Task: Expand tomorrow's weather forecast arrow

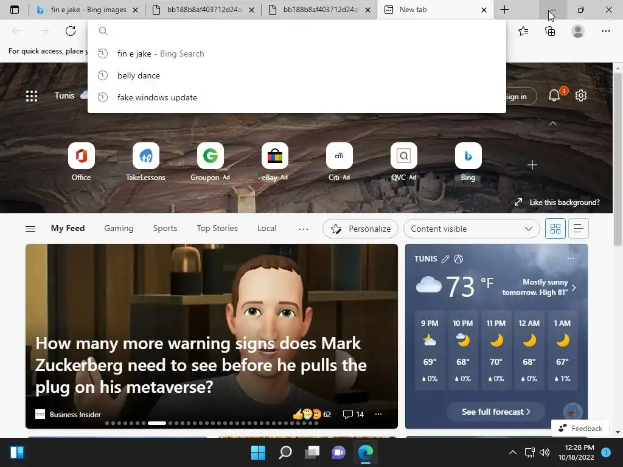Action: point(574,287)
